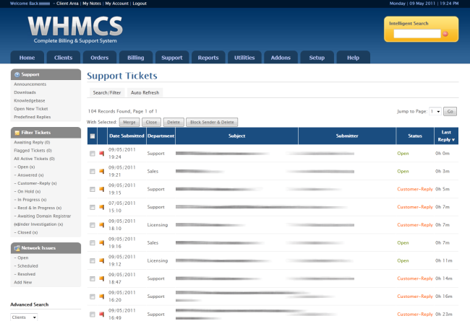Click the flag on the 19:16 Sales ticket
This screenshot has width=470, height=321.
tap(102, 243)
